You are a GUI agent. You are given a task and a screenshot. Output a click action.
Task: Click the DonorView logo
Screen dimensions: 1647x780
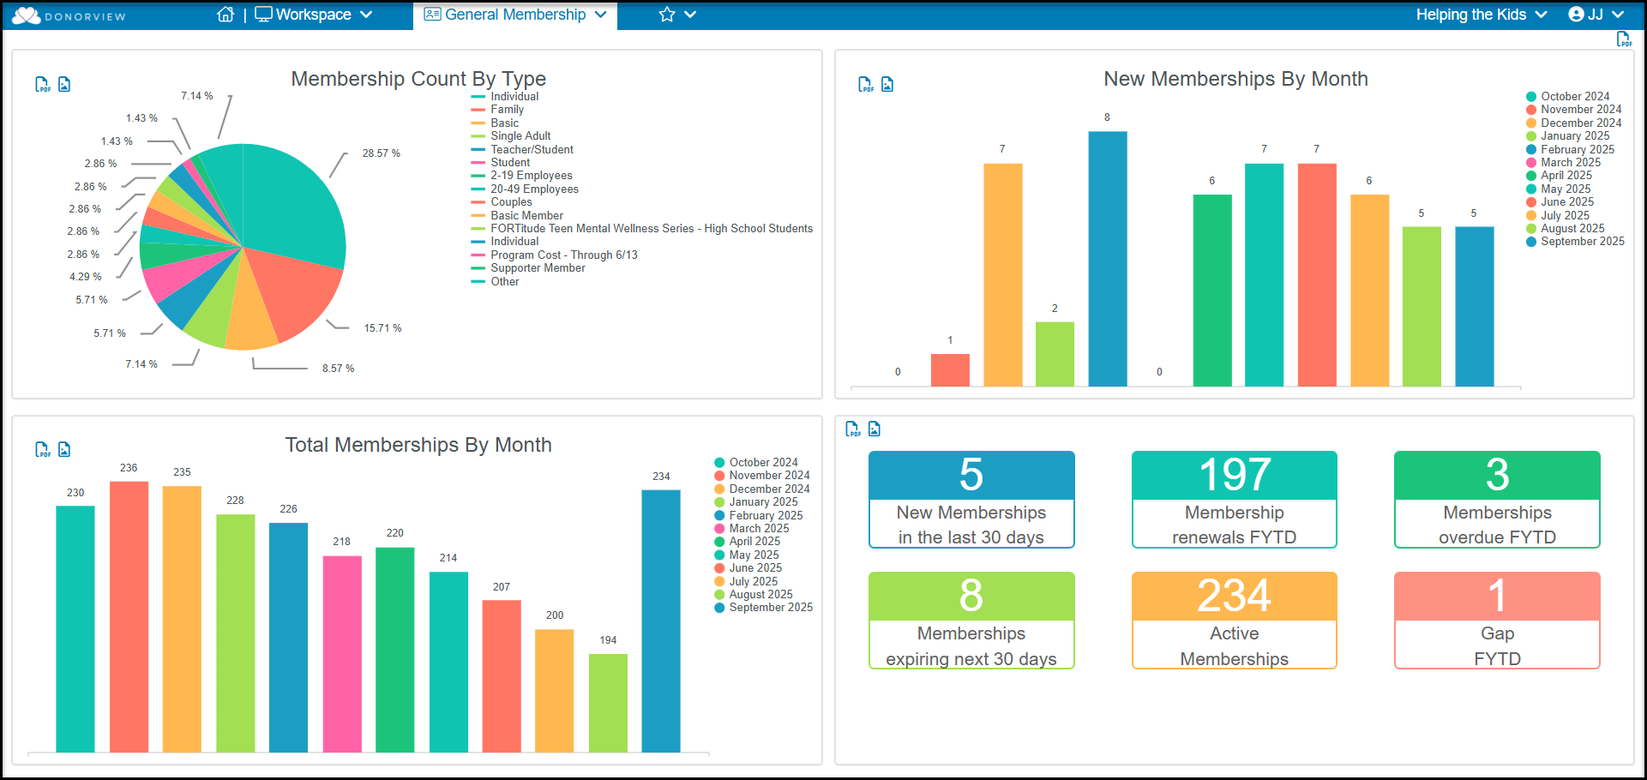[69, 15]
